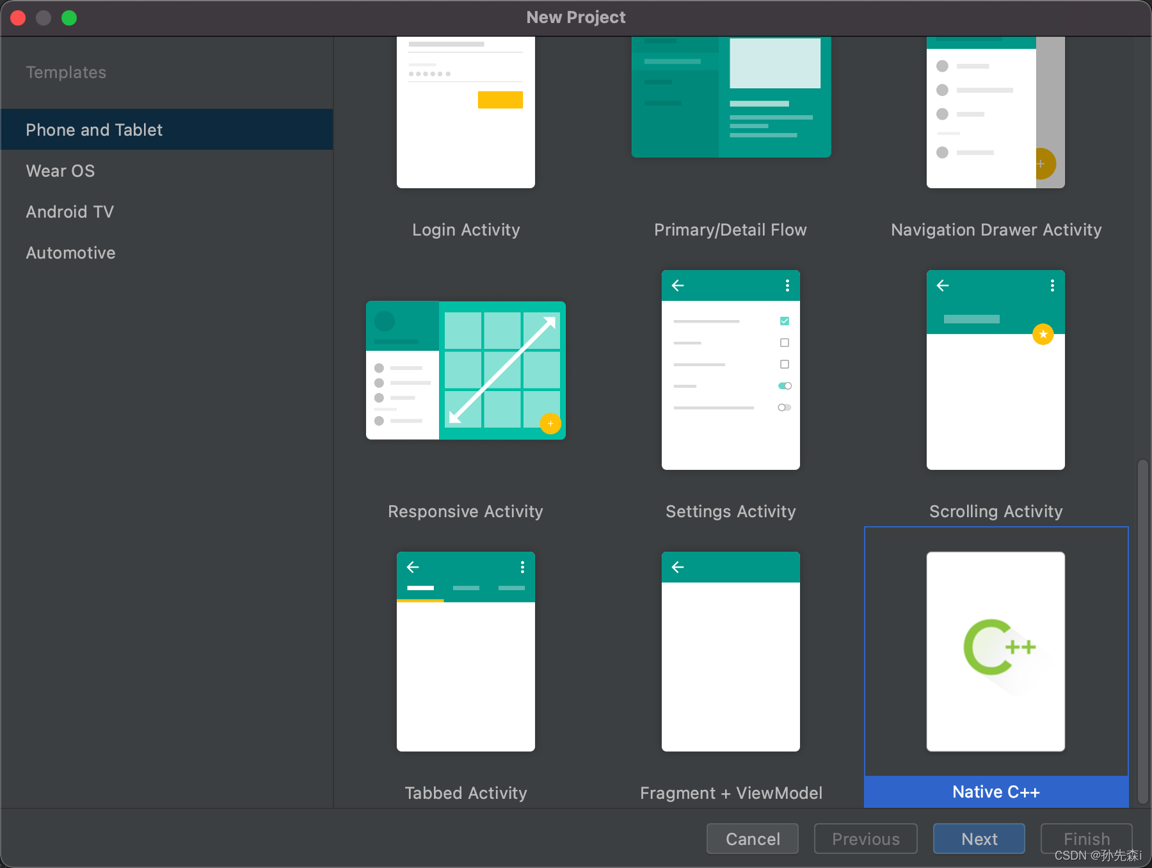Image resolution: width=1152 pixels, height=868 pixels.
Task: Select the Primary/Detail Flow template thumbnail
Action: [731, 97]
